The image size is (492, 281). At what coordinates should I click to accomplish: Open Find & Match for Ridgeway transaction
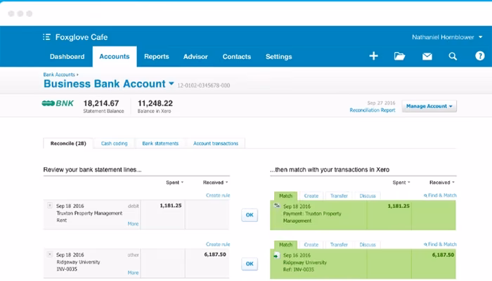[440, 244]
